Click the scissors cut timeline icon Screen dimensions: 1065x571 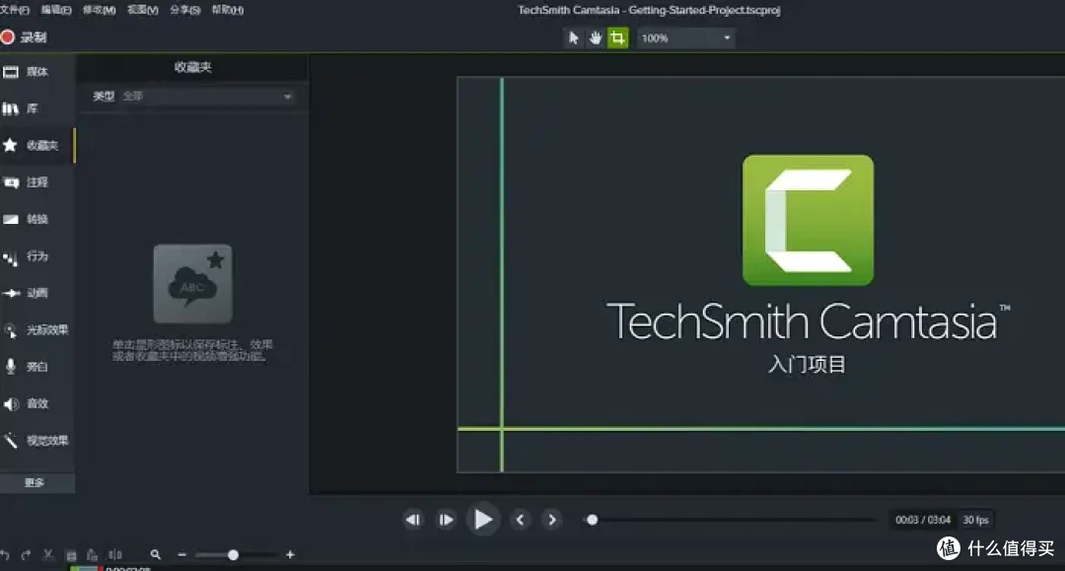coord(48,554)
